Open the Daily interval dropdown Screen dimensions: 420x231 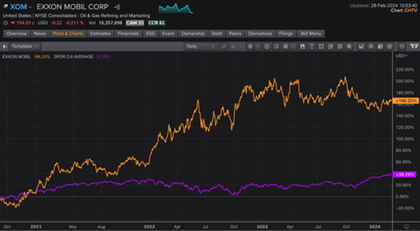tap(201, 47)
